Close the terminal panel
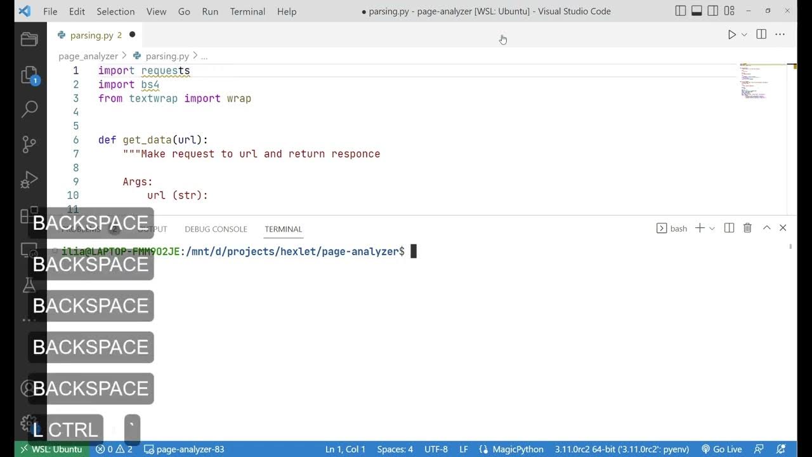The height and width of the screenshot is (457, 812). [783, 228]
